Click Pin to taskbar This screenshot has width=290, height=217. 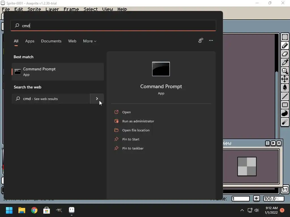click(133, 148)
